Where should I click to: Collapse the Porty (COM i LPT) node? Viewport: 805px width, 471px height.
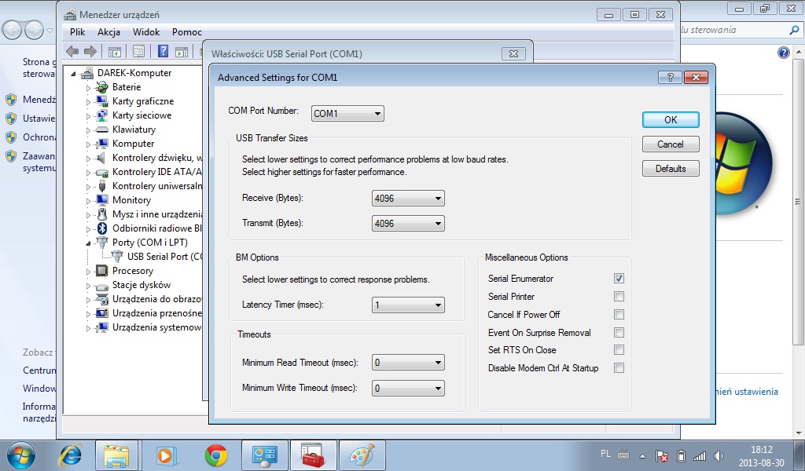click(x=88, y=243)
